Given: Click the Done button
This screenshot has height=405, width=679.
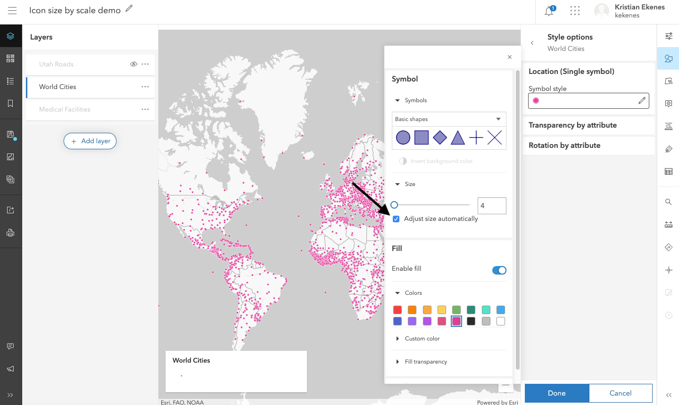Looking at the screenshot, I should coord(556,393).
